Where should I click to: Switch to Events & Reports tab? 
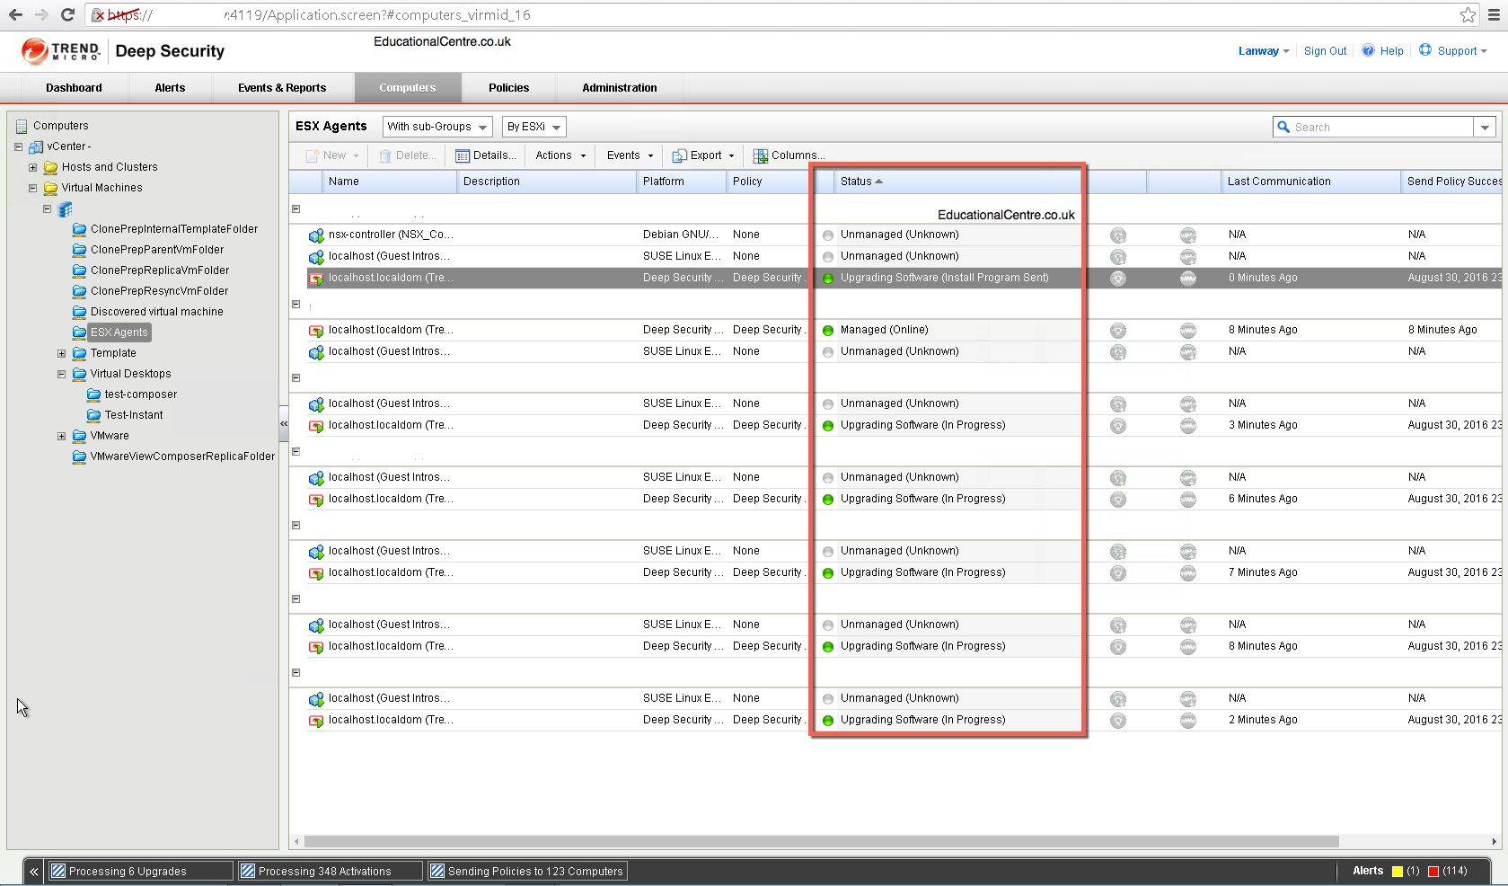[x=282, y=88]
